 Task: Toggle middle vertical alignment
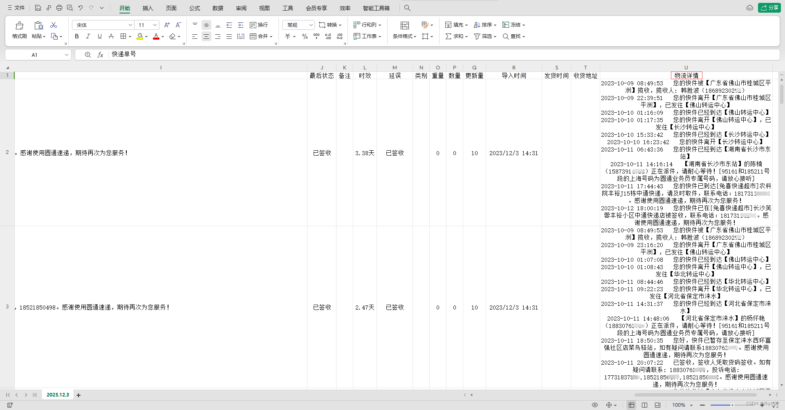point(206,25)
